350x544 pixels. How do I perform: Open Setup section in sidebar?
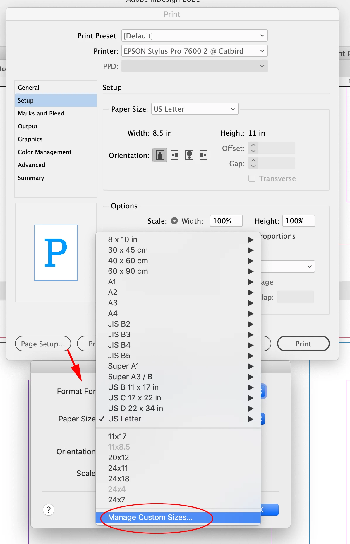pos(56,101)
